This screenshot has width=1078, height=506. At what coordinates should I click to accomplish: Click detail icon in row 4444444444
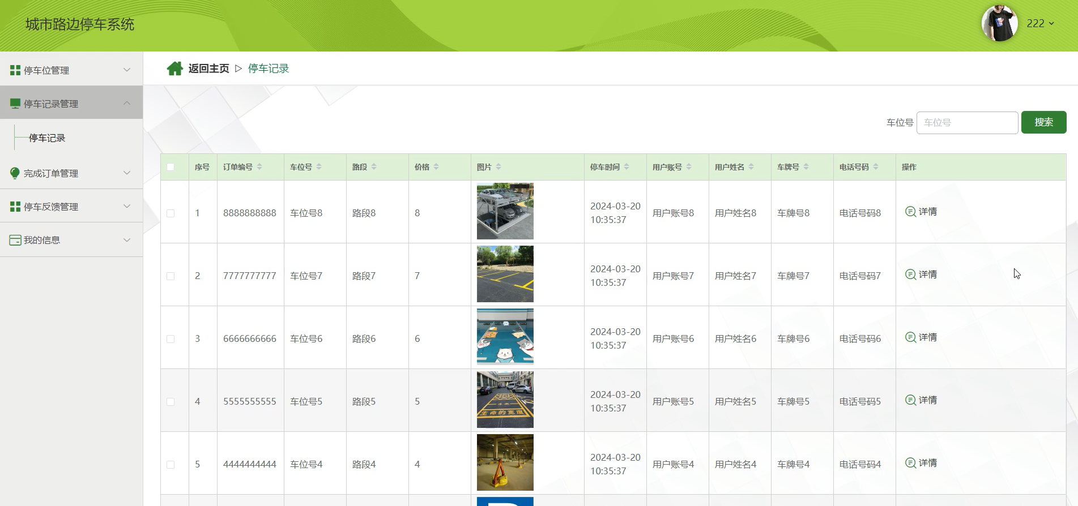[910, 463]
